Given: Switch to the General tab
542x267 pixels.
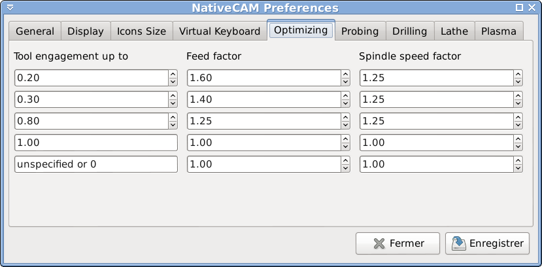Looking at the screenshot, I should point(35,31).
